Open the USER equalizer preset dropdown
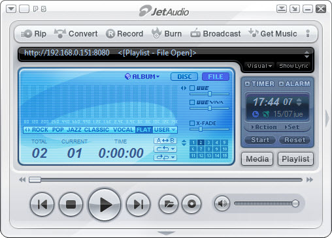The height and width of the screenshot is (238, 332). (x=165, y=130)
